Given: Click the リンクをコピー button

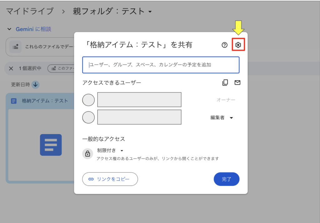Looking at the screenshot, I should point(110,179).
